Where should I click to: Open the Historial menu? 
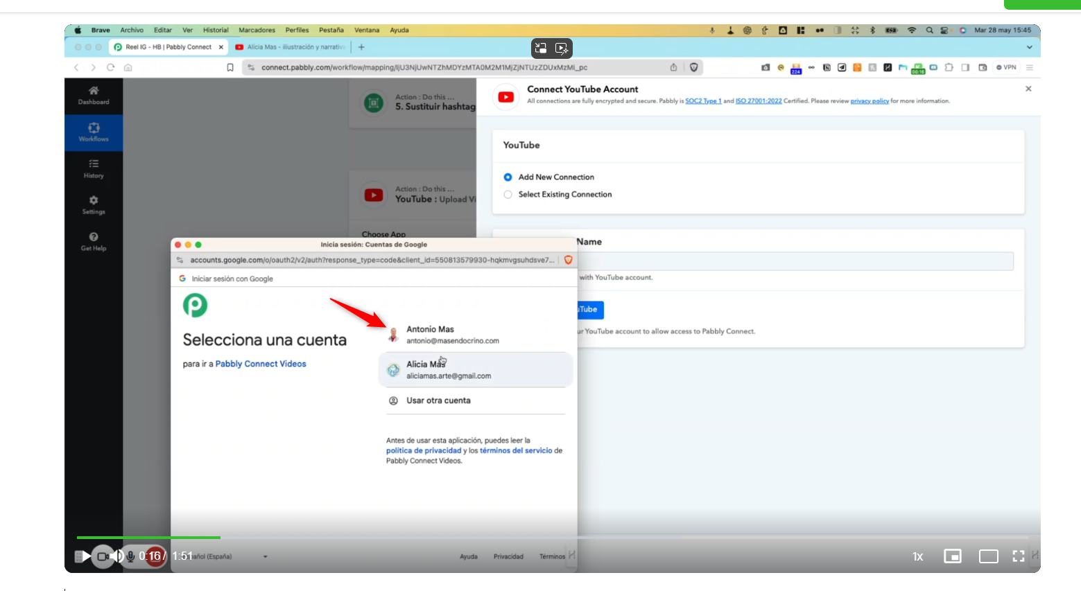point(216,30)
